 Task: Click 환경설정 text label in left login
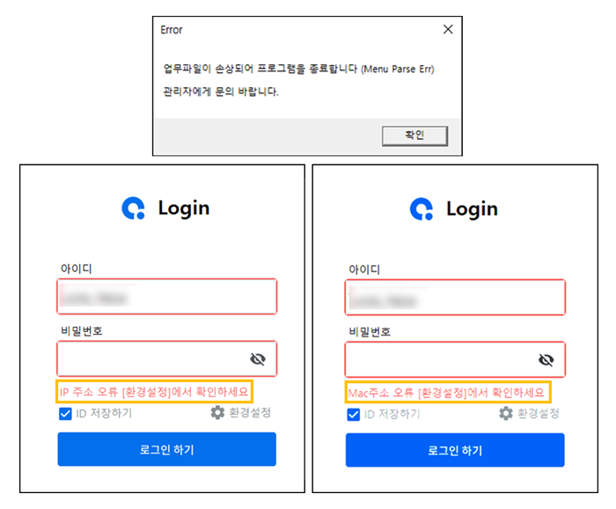coord(250,413)
